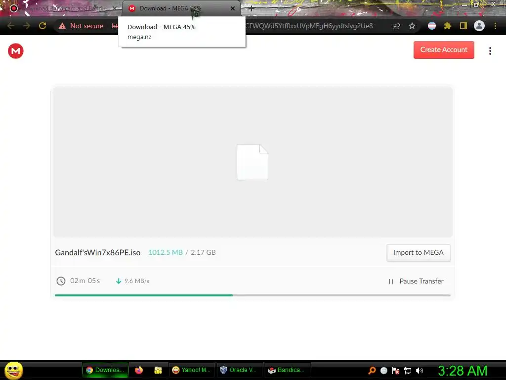Click the address bar URL text

[309, 26]
